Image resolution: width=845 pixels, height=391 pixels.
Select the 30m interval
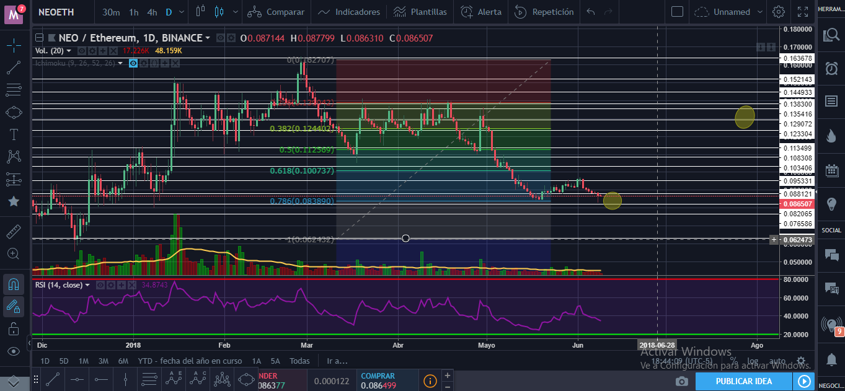112,12
